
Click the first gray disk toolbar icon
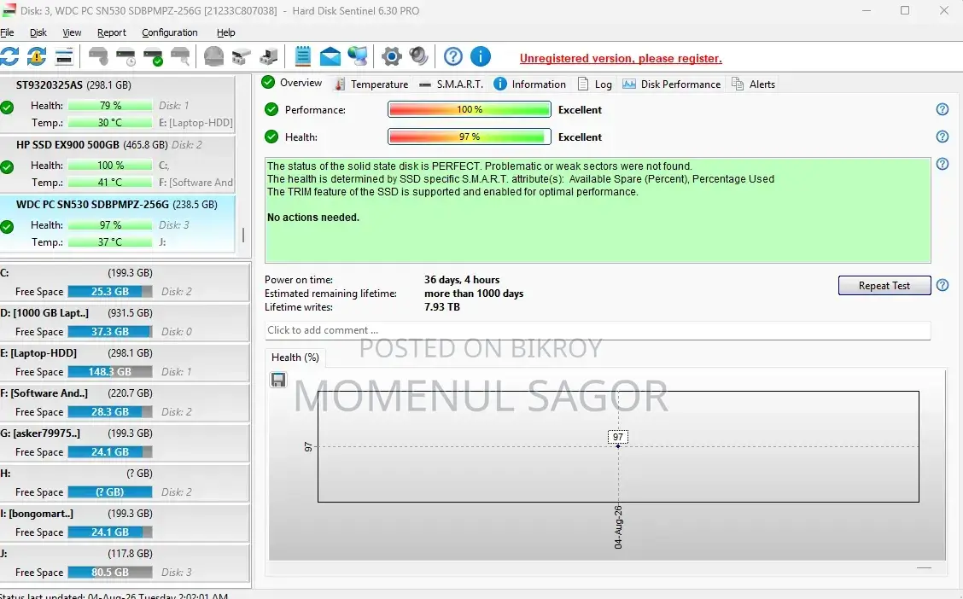click(x=98, y=56)
